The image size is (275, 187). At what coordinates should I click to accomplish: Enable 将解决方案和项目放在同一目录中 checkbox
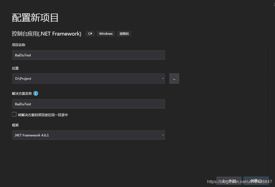(14, 114)
